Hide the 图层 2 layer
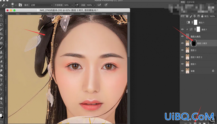This screenshot has height=124, width=217. [x=183, y=50]
